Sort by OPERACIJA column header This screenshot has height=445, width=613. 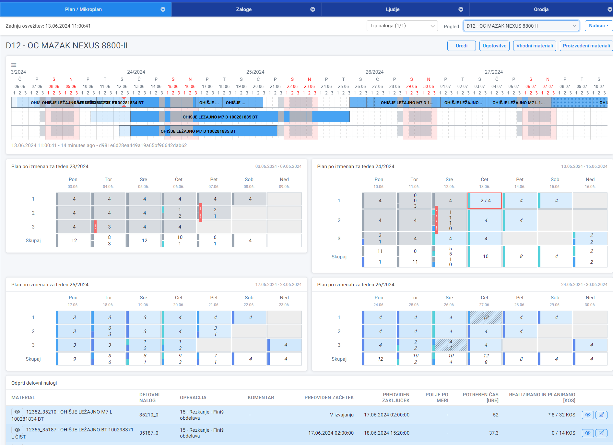tap(193, 398)
